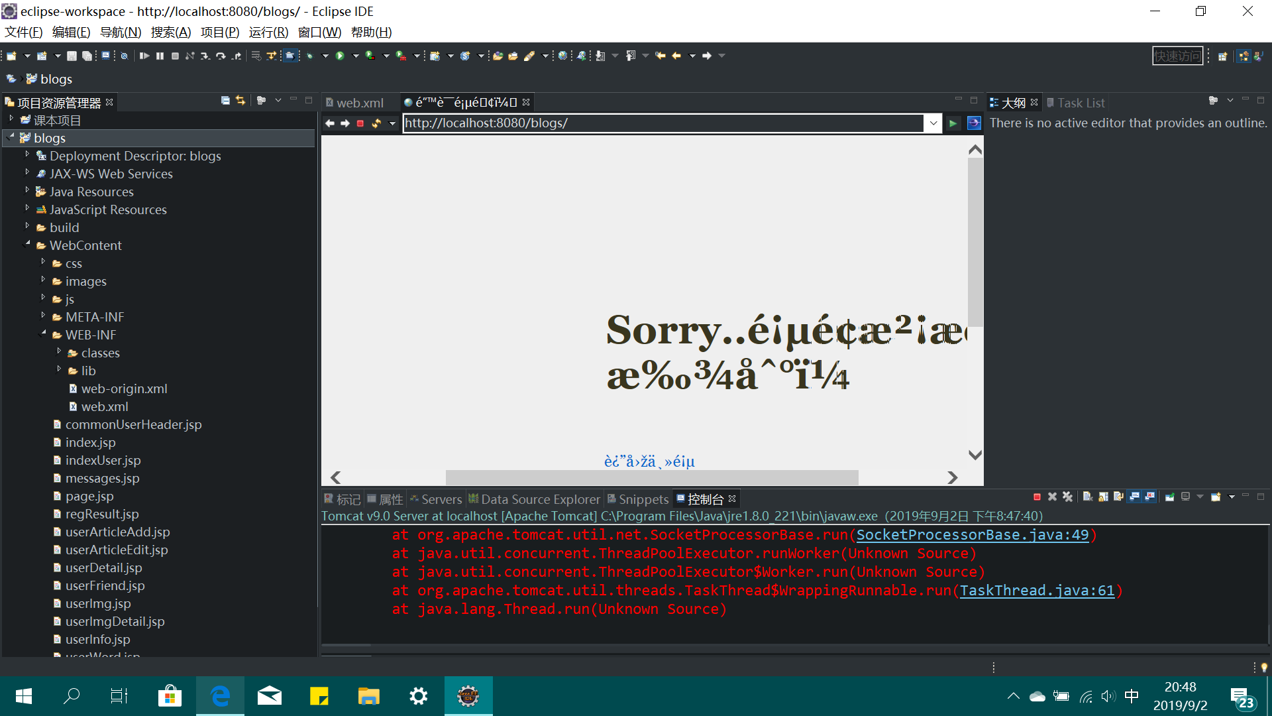The image size is (1272, 716).
Task: Collapse the blogs project node
Action: [11, 137]
